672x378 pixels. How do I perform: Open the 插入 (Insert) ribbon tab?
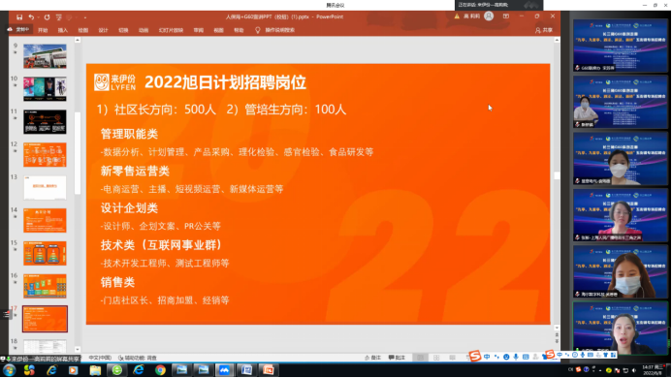[63, 30]
